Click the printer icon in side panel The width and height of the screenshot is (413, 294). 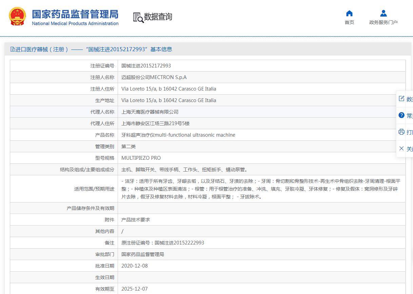401,132
